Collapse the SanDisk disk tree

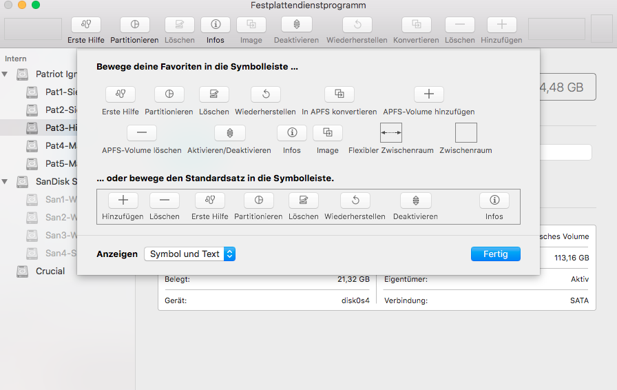pos(6,182)
